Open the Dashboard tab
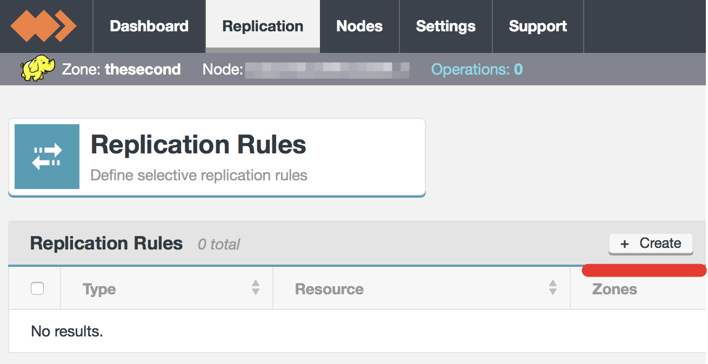The height and width of the screenshot is (364, 708). [149, 26]
